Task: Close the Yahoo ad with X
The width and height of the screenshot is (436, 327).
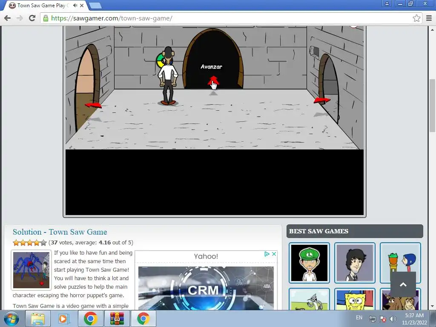Action: pyautogui.click(x=274, y=254)
